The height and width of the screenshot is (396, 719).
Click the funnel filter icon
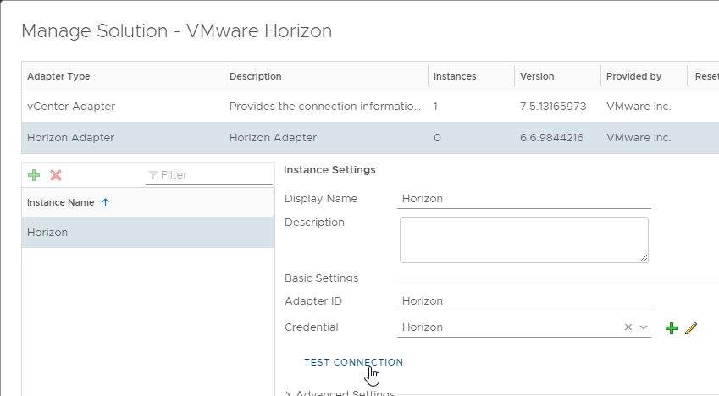click(153, 175)
